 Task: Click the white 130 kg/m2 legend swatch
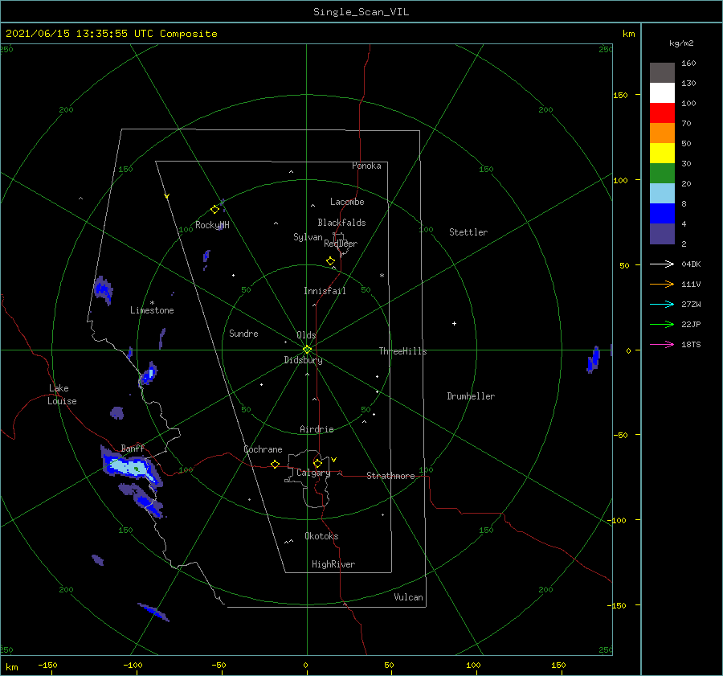tap(662, 93)
